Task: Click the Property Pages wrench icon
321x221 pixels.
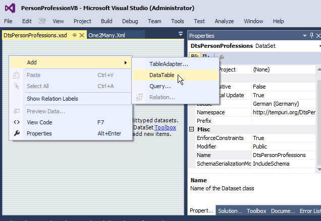Action: point(222,57)
